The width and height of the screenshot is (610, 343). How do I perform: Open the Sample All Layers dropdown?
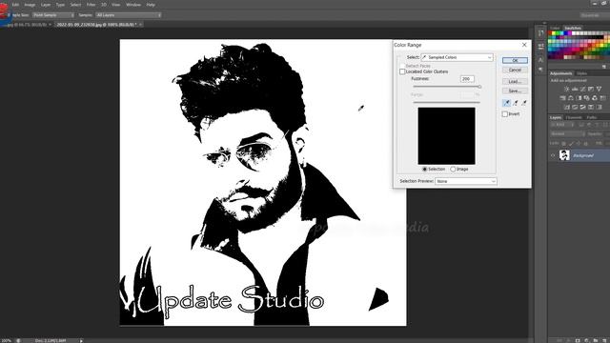(x=128, y=15)
